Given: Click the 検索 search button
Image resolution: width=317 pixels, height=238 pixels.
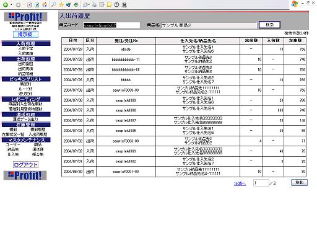Looking at the screenshot, I should pos(269,25).
